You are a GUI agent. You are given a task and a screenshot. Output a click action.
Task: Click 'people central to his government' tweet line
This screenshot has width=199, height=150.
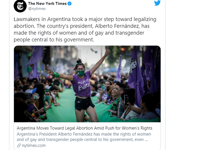(x=54, y=39)
